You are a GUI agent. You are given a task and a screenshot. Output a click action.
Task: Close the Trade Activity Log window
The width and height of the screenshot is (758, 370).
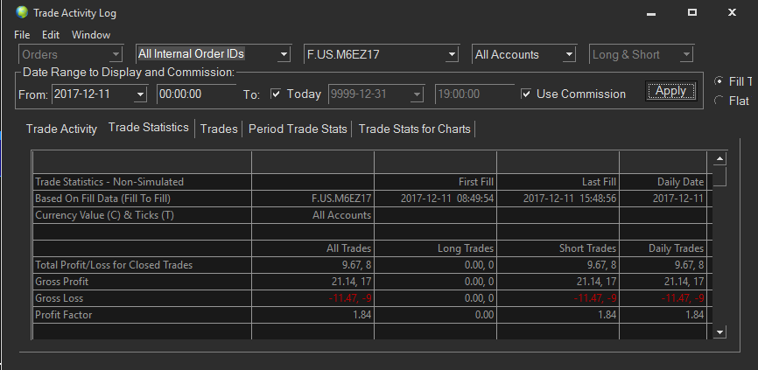(732, 12)
